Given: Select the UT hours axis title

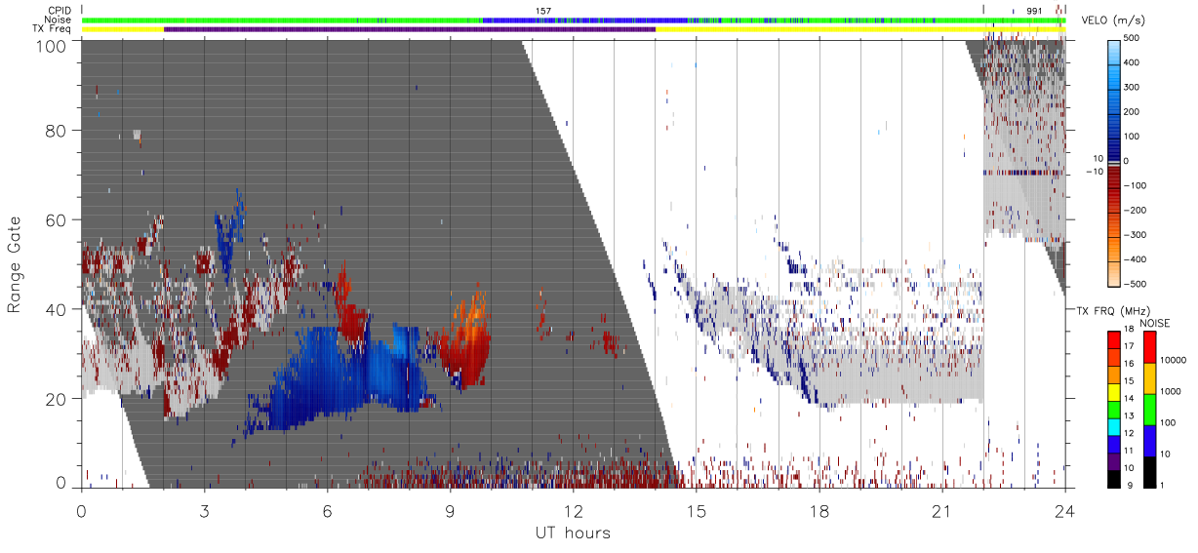Looking at the screenshot, I should point(573,533).
